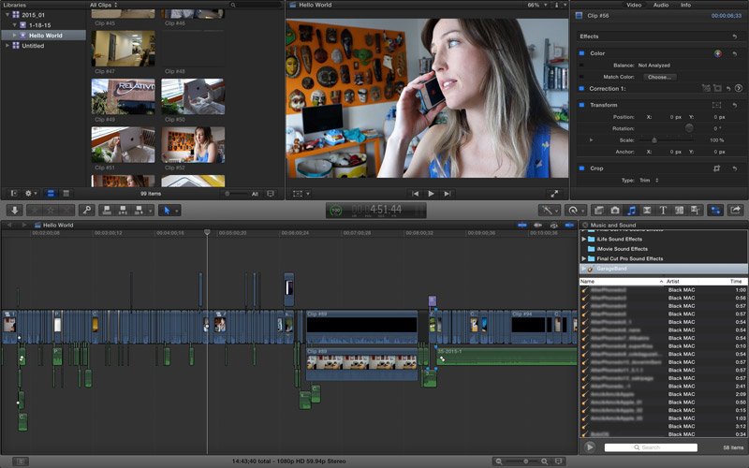Preview selected sound with play button

click(x=590, y=447)
